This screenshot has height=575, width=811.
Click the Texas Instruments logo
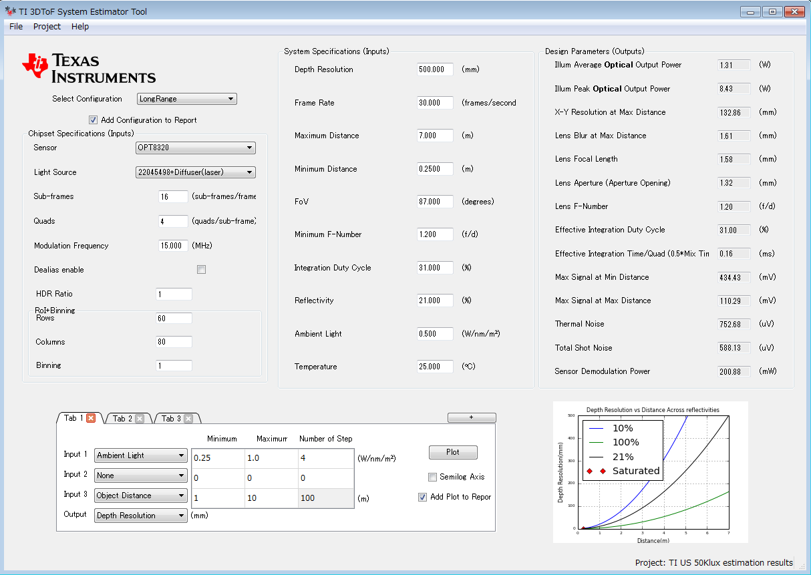pyautogui.click(x=89, y=68)
